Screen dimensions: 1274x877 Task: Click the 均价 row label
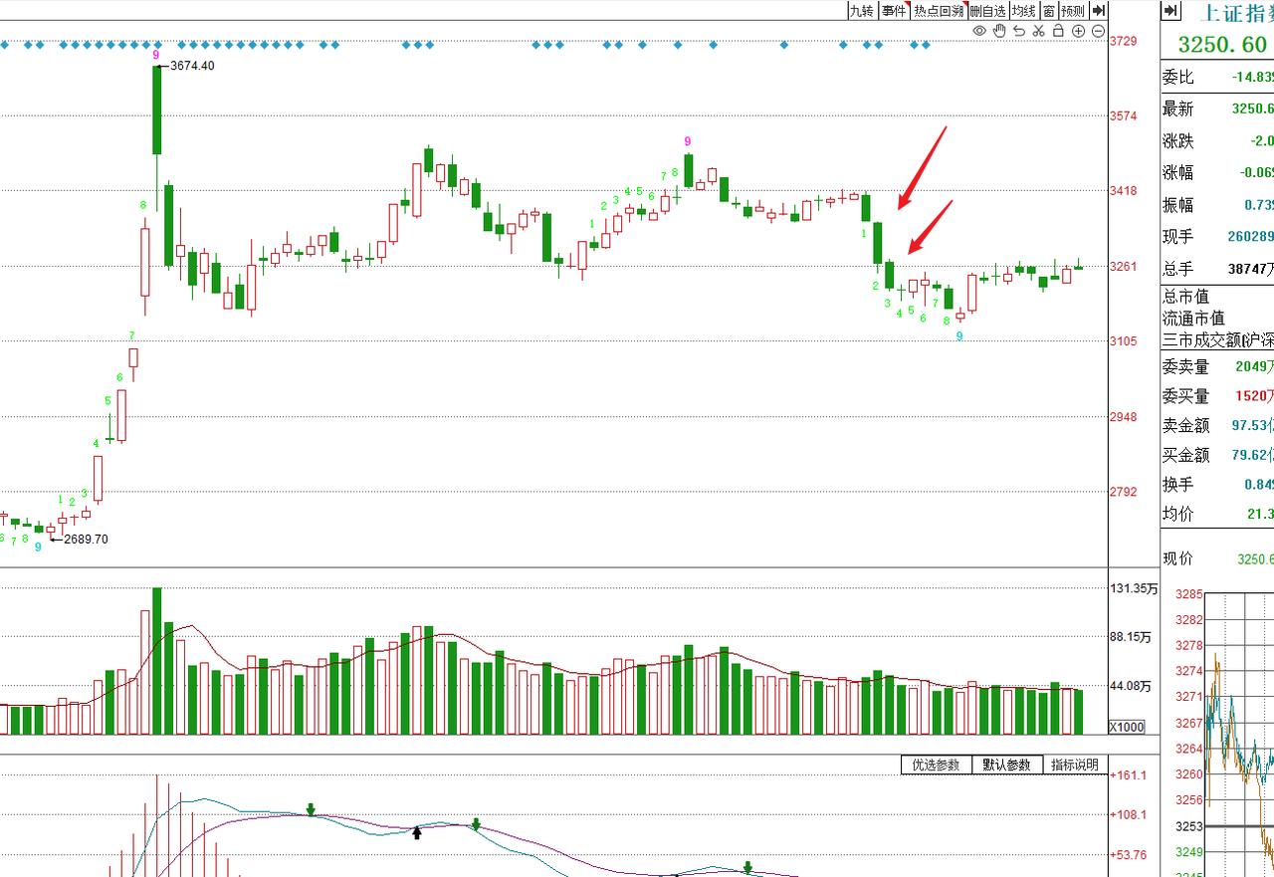pyautogui.click(x=1178, y=515)
